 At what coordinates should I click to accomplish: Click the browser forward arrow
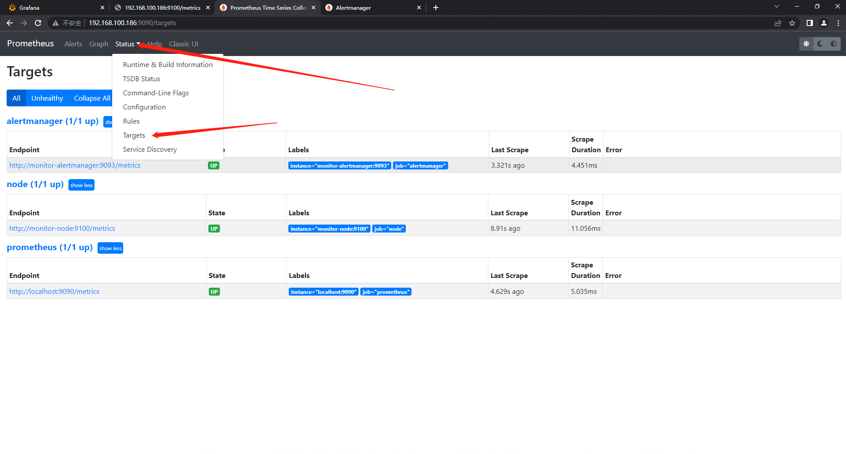[24, 23]
